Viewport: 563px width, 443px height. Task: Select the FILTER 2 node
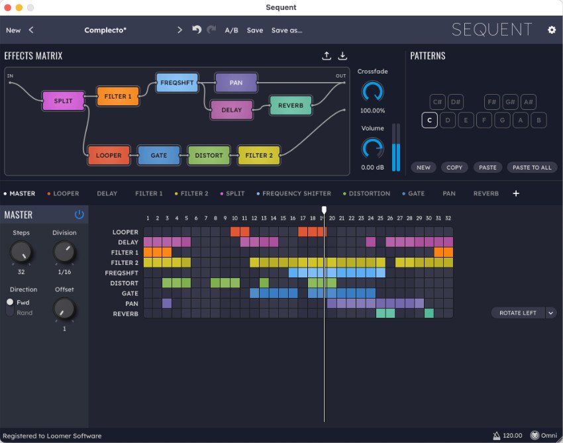[259, 156]
